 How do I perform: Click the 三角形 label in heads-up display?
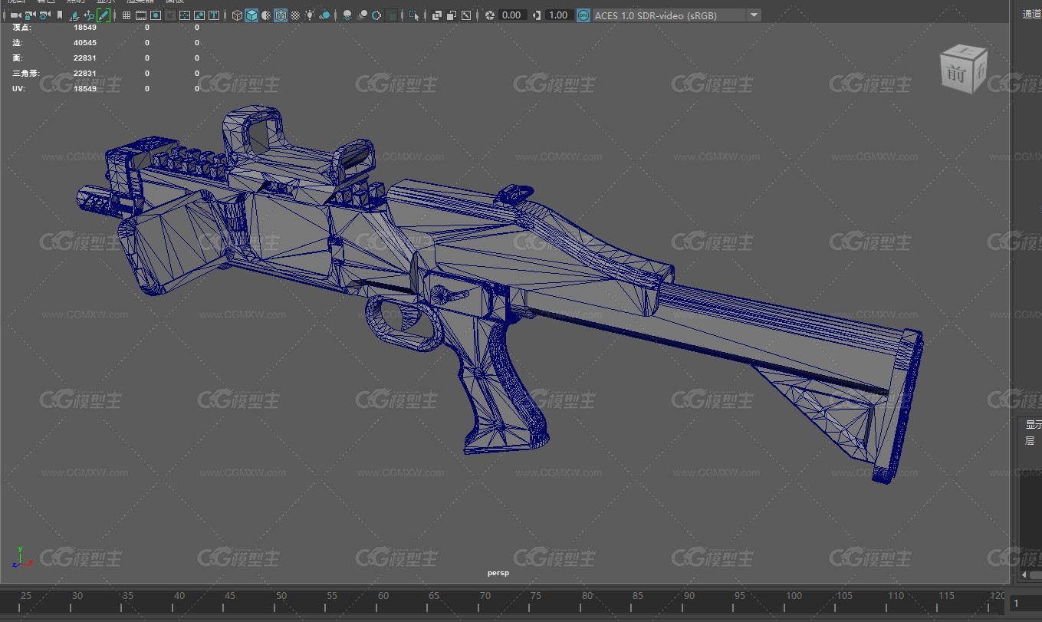25,73
